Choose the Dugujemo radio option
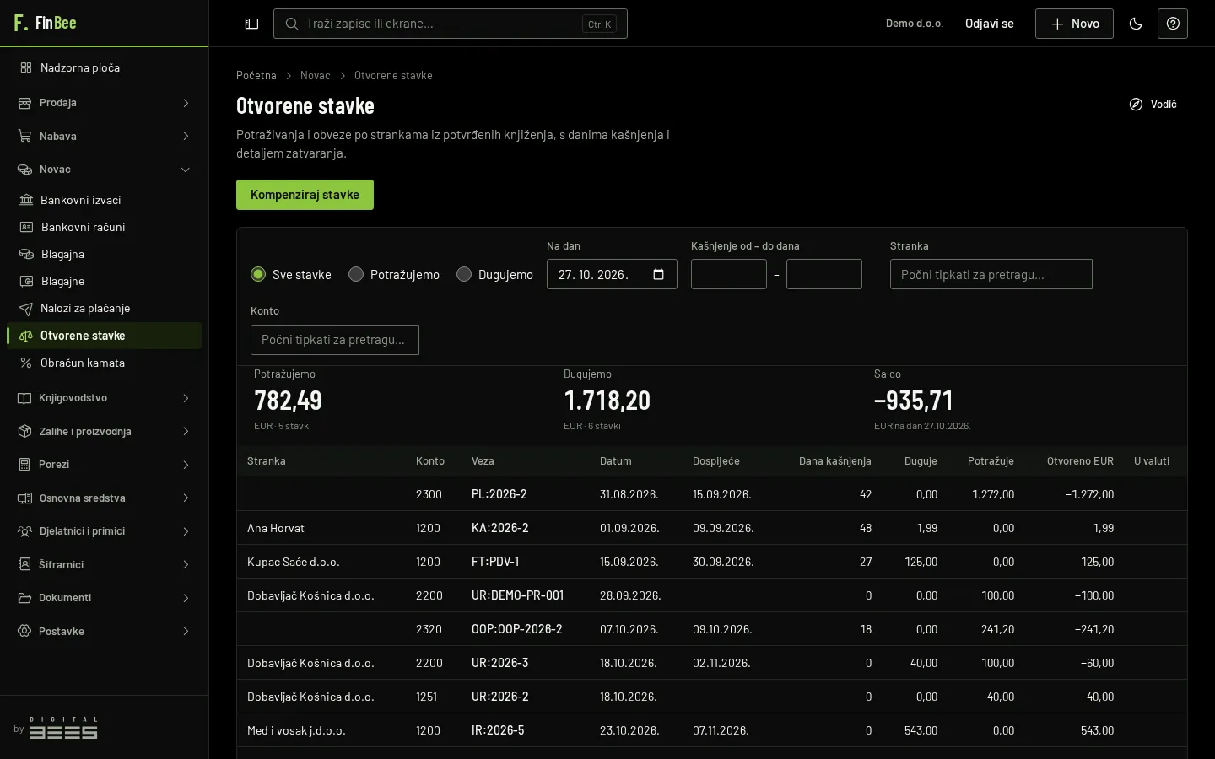The width and height of the screenshot is (1215, 759). (464, 274)
